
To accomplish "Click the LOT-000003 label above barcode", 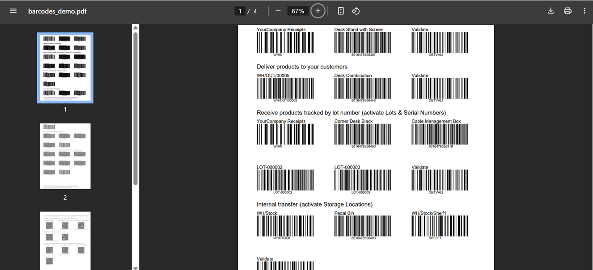I will 347,167.
